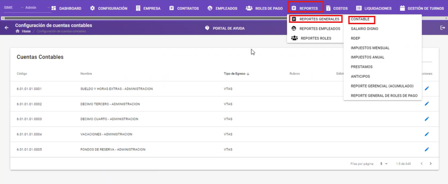The image size is (448, 184).
Task: Click the costos document icon
Action: 328,8
